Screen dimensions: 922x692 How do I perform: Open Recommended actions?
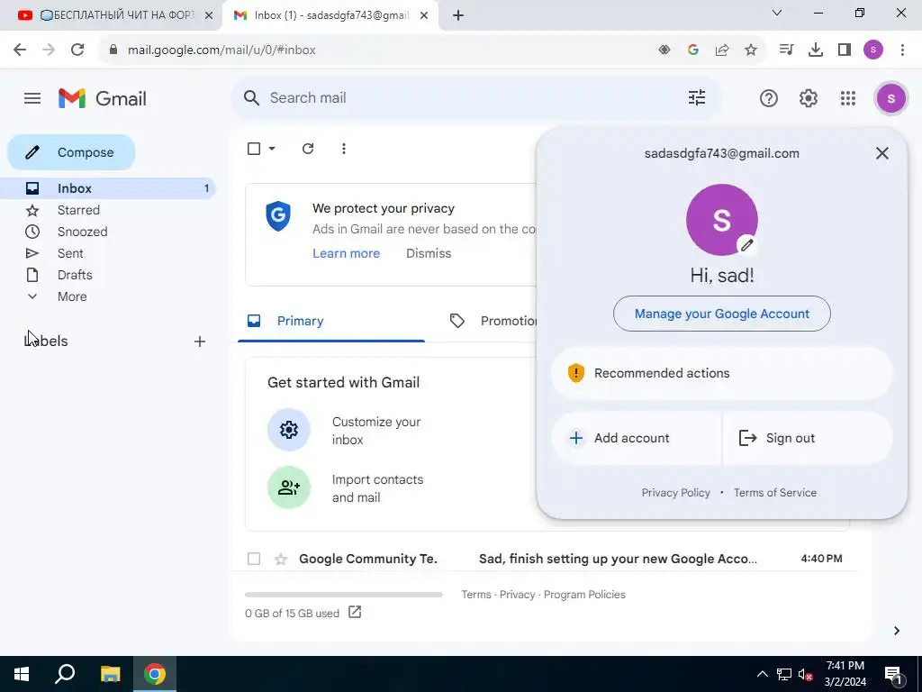tap(721, 373)
